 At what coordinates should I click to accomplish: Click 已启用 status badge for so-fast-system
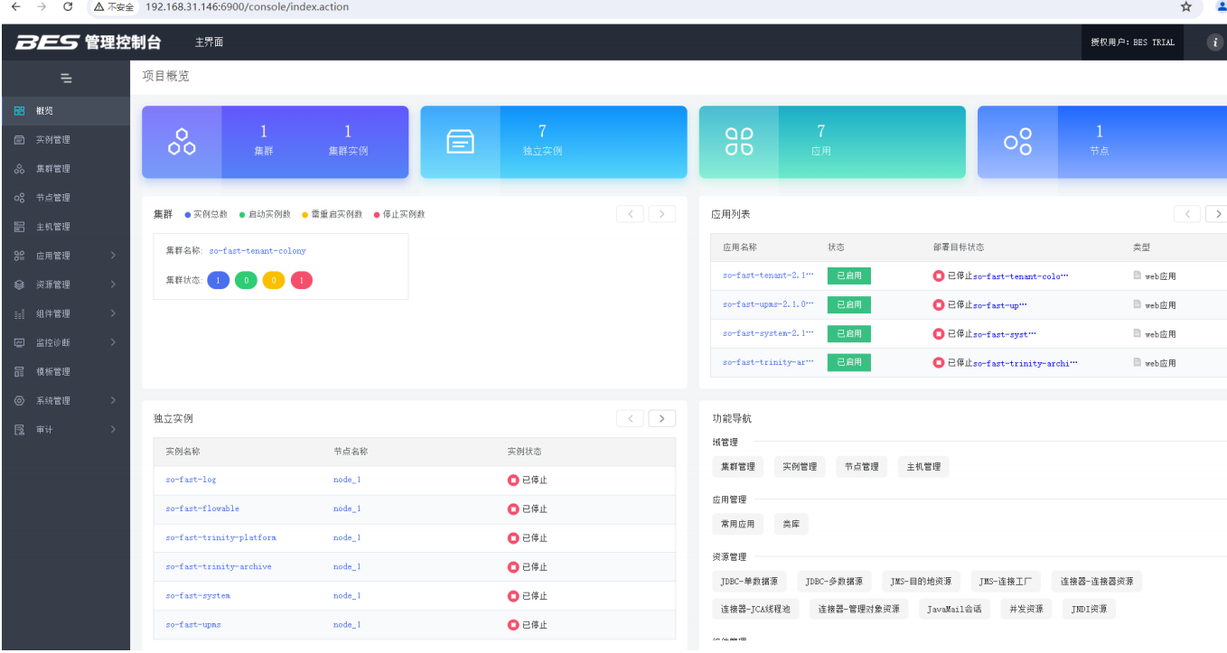pos(849,333)
